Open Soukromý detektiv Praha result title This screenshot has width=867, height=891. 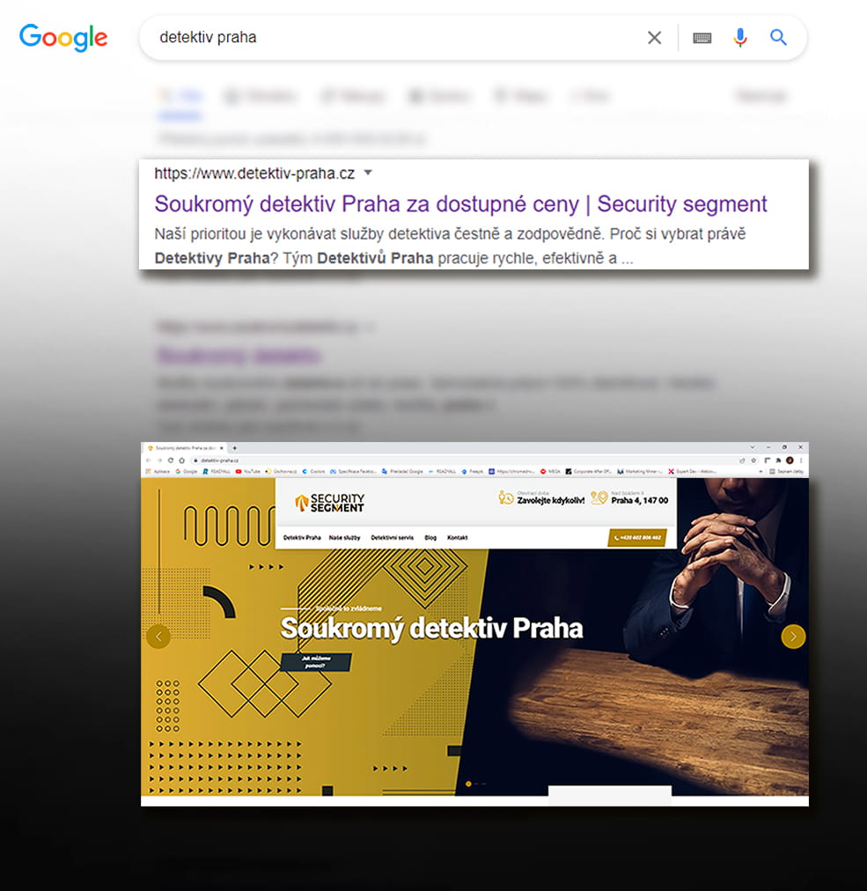coord(460,203)
